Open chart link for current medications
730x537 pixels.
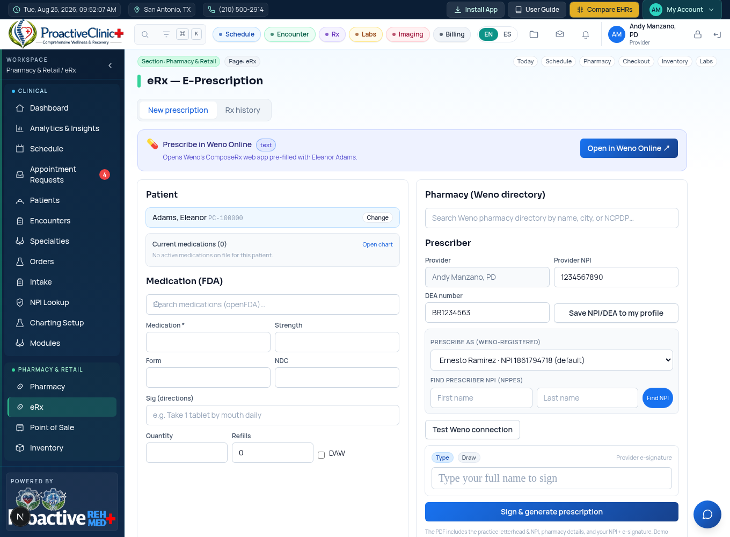click(x=377, y=244)
